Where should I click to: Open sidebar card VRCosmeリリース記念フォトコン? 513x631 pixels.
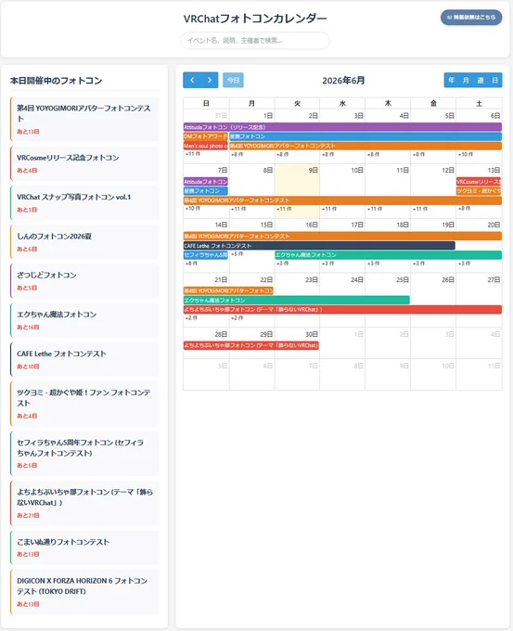84,163
